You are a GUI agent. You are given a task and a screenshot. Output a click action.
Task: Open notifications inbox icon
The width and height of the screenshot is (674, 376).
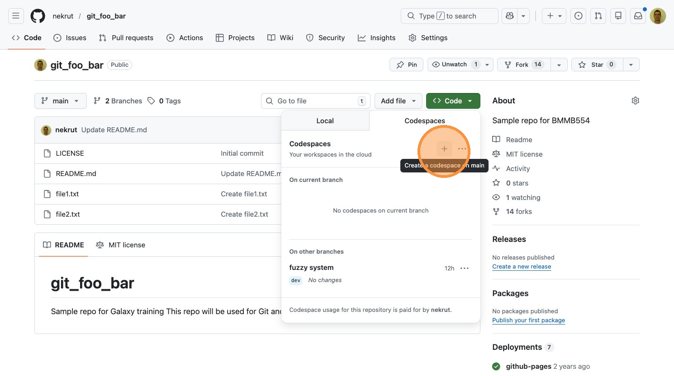(638, 16)
